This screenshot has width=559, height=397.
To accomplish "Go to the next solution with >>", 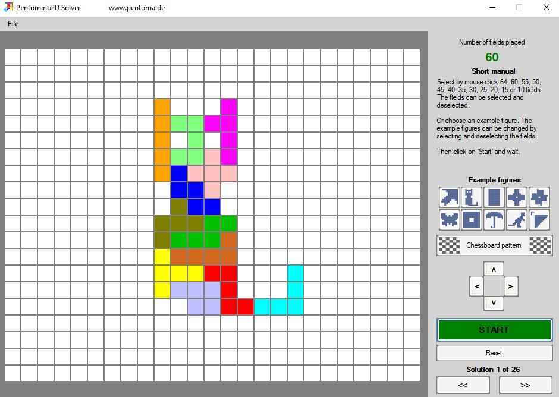I will pos(526,385).
